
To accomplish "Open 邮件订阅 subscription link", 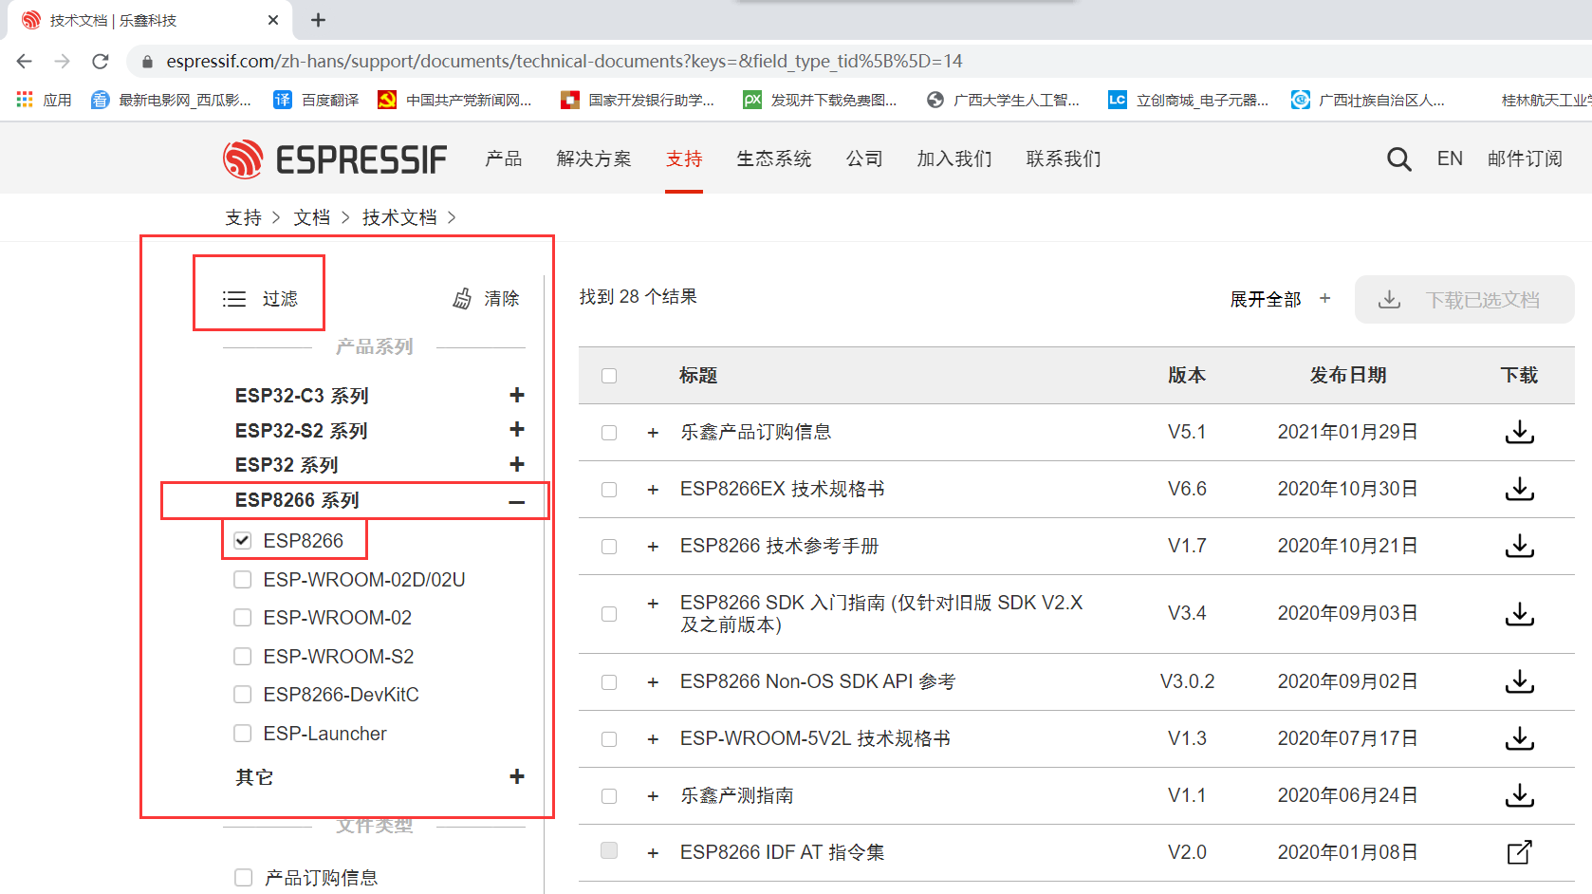I will pos(1525,158).
